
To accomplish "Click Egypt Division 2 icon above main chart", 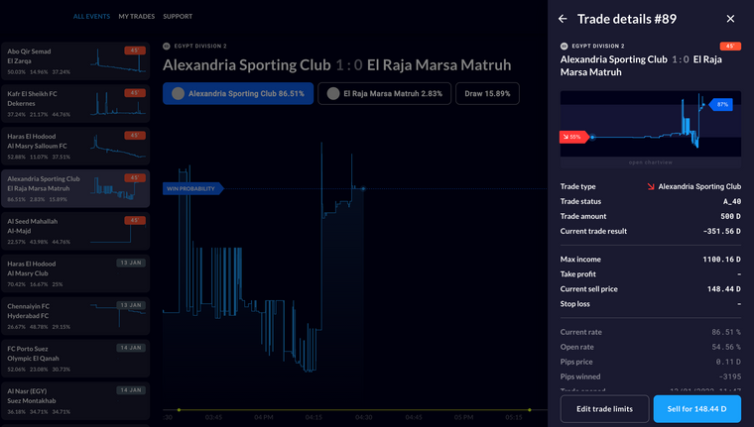I will coord(166,46).
